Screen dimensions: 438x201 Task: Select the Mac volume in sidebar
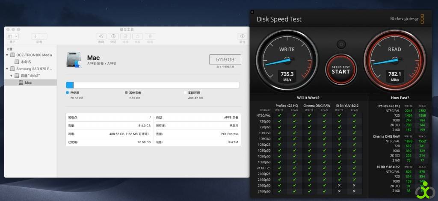click(31, 83)
